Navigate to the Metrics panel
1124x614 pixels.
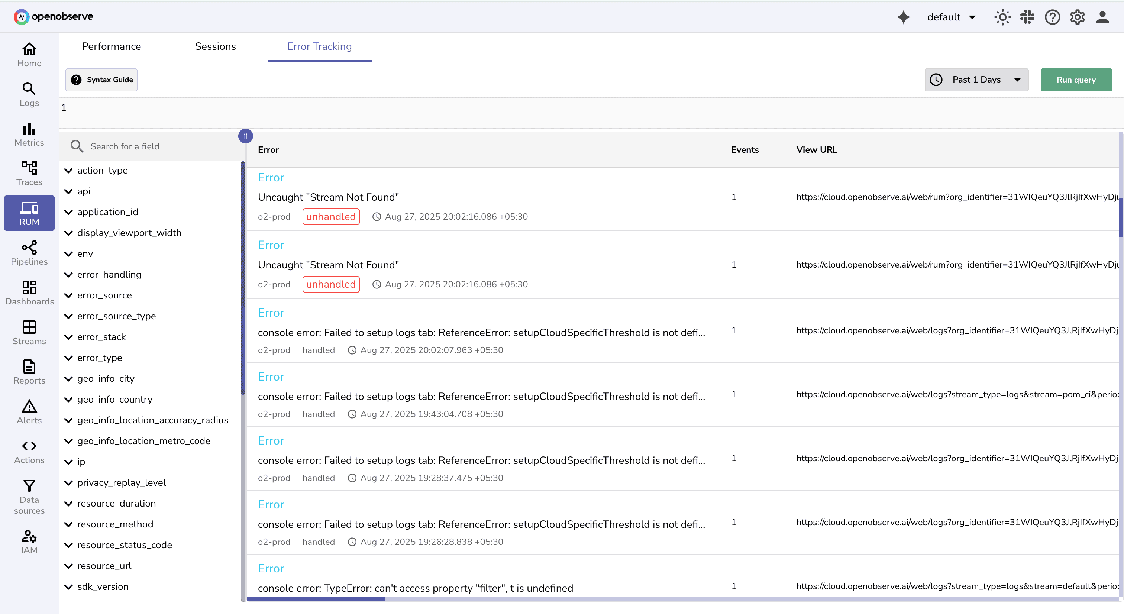tap(29, 135)
